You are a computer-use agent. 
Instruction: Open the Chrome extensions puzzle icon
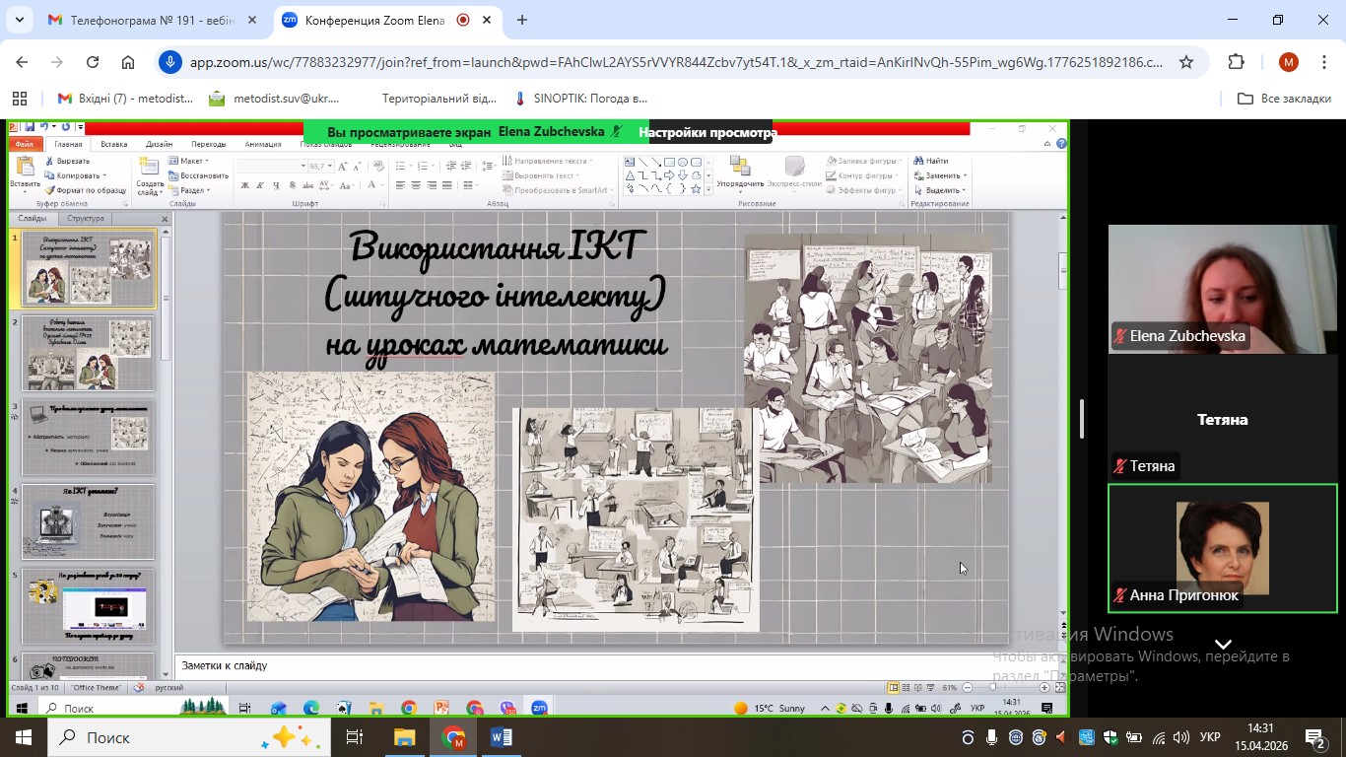tap(1236, 62)
